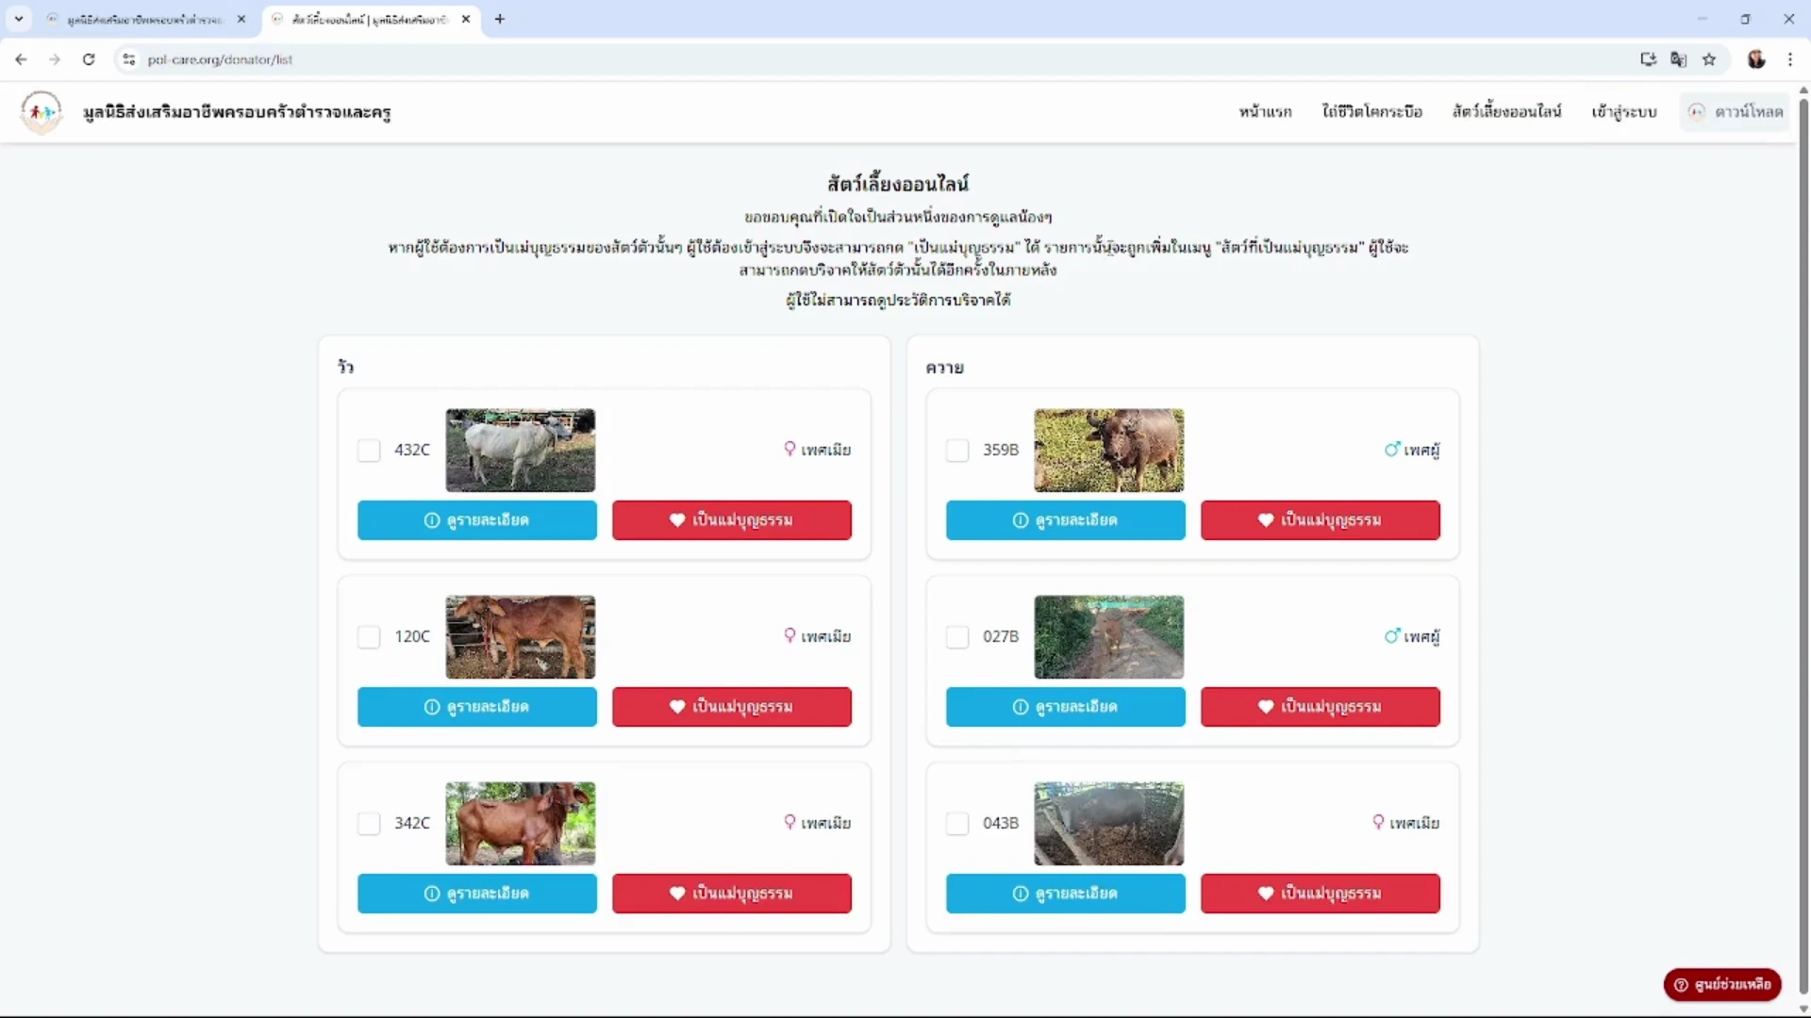Image resolution: width=1811 pixels, height=1018 pixels.
Task: Select the checkbox for buffalo 027B
Action: [x=957, y=637]
